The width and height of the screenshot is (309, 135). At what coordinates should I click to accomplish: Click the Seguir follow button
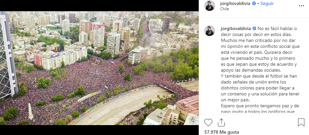pos(267,4)
